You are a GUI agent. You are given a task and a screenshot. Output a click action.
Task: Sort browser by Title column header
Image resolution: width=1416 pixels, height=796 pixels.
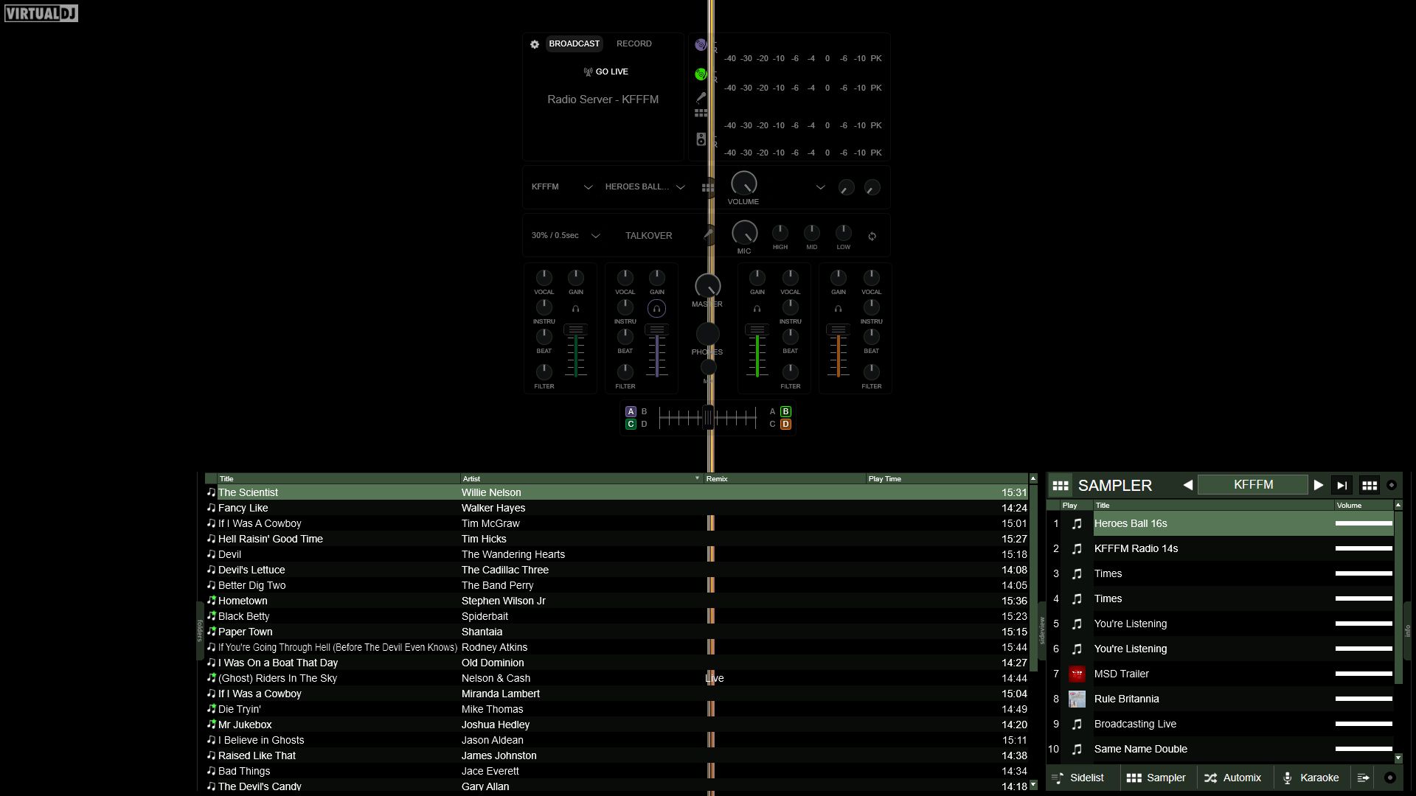(x=339, y=479)
